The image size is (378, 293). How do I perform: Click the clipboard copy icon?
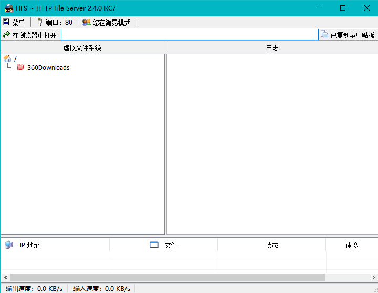(x=324, y=35)
